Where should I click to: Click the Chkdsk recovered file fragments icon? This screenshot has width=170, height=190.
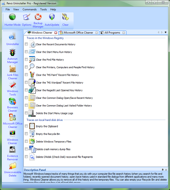tap(32, 157)
